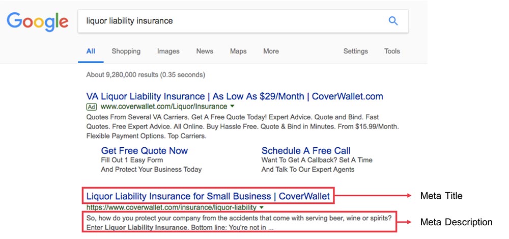Switch to the Maps tab
This screenshot has height=239, width=509.
coord(238,51)
